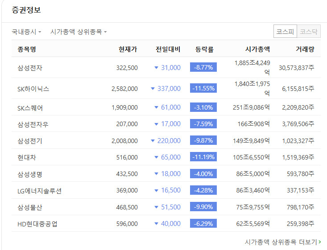
Task: Open the 삼성전자 stock link
Action: point(30,68)
